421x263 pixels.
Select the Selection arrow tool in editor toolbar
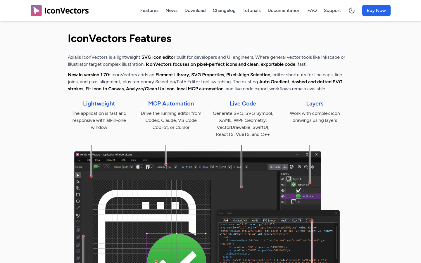78,175
